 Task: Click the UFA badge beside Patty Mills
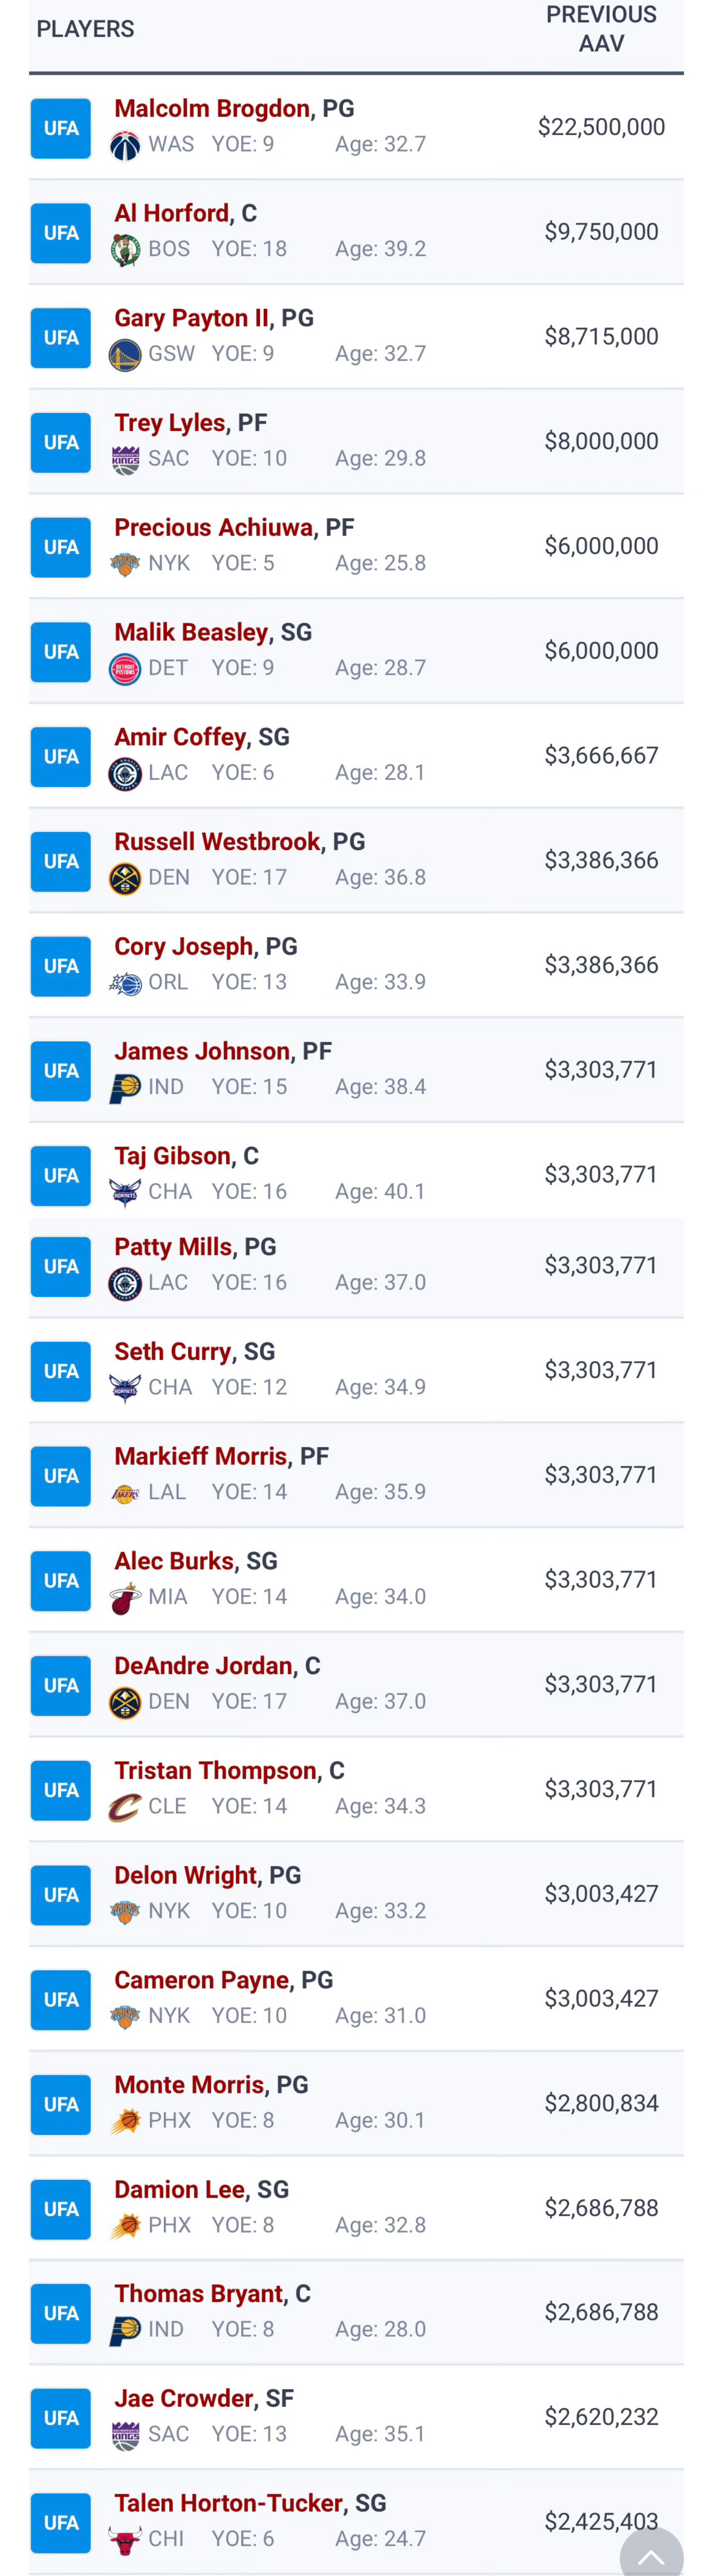[x=61, y=1266]
